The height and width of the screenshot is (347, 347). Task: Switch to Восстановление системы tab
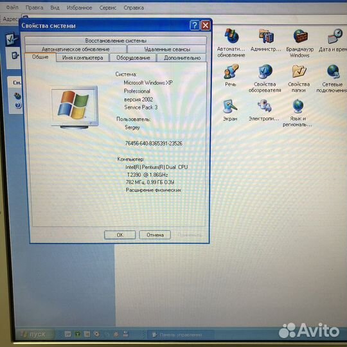point(116,40)
